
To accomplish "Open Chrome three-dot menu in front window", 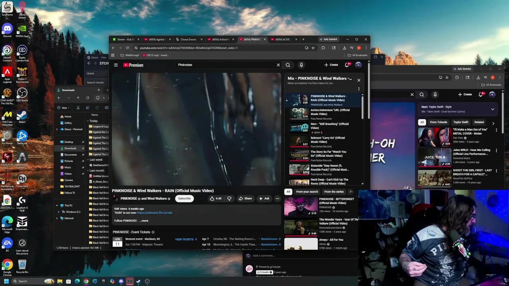I will coord(366,48).
